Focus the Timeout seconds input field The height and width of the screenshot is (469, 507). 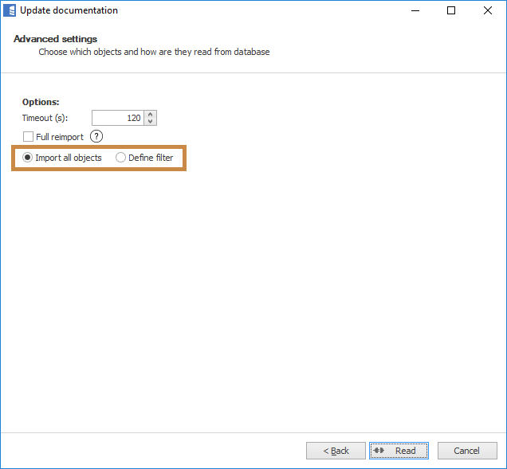click(x=117, y=118)
